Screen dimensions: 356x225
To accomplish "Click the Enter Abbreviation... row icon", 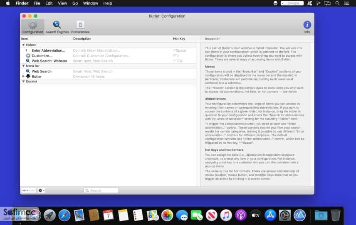I will pos(28,50).
